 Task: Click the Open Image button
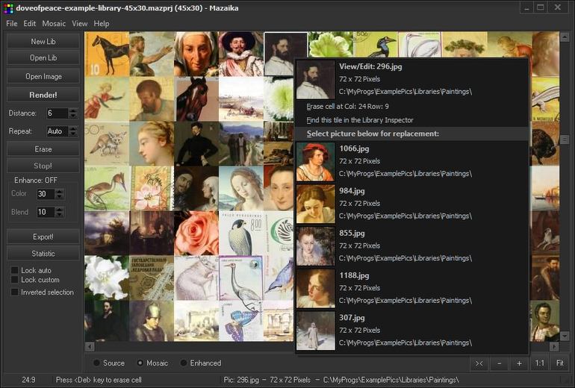43,76
